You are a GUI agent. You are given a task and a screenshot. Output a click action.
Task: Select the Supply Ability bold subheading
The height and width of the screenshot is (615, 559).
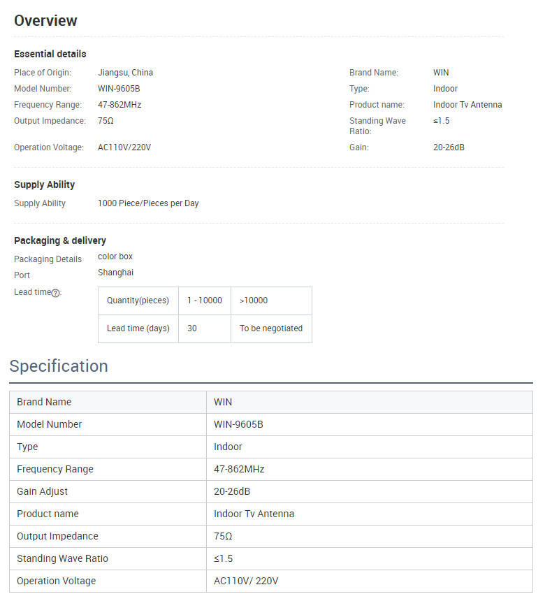coord(44,184)
